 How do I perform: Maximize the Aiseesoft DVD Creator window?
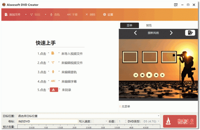[188, 5]
